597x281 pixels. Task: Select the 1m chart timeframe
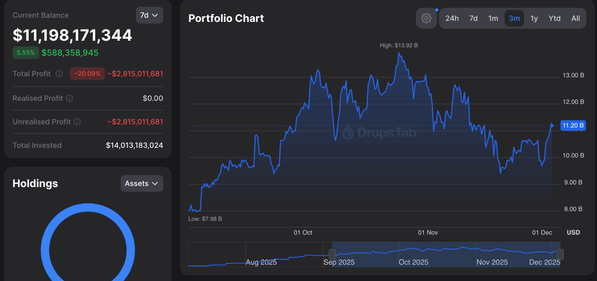click(493, 18)
